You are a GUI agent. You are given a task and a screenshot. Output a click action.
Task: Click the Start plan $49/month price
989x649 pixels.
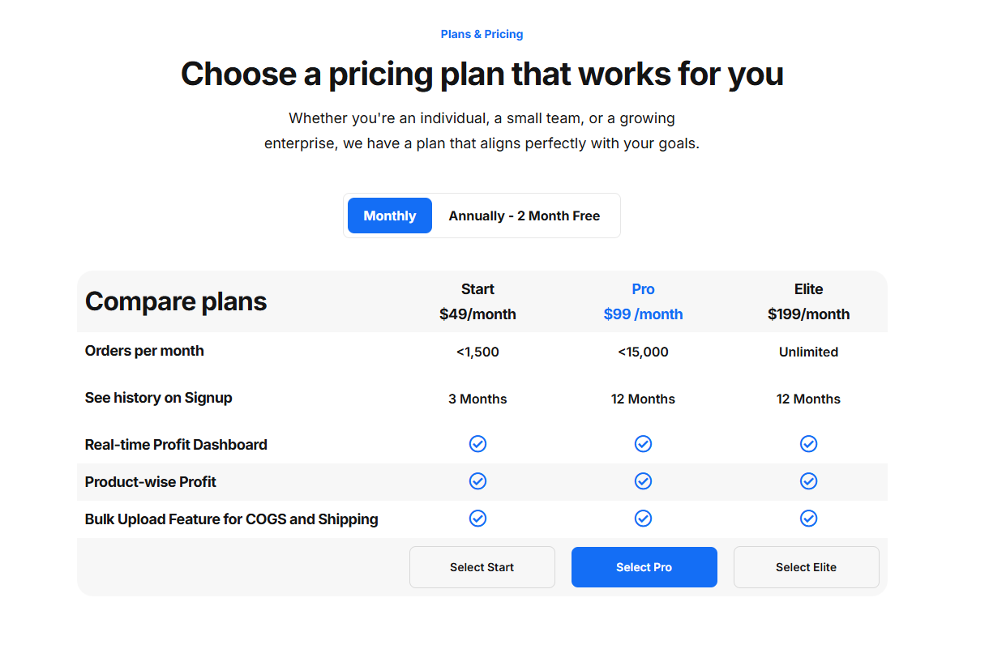pyautogui.click(x=477, y=314)
